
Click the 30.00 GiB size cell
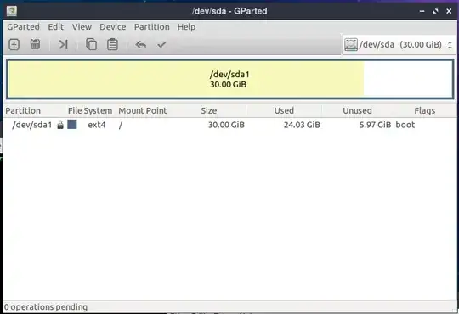[226, 125]
